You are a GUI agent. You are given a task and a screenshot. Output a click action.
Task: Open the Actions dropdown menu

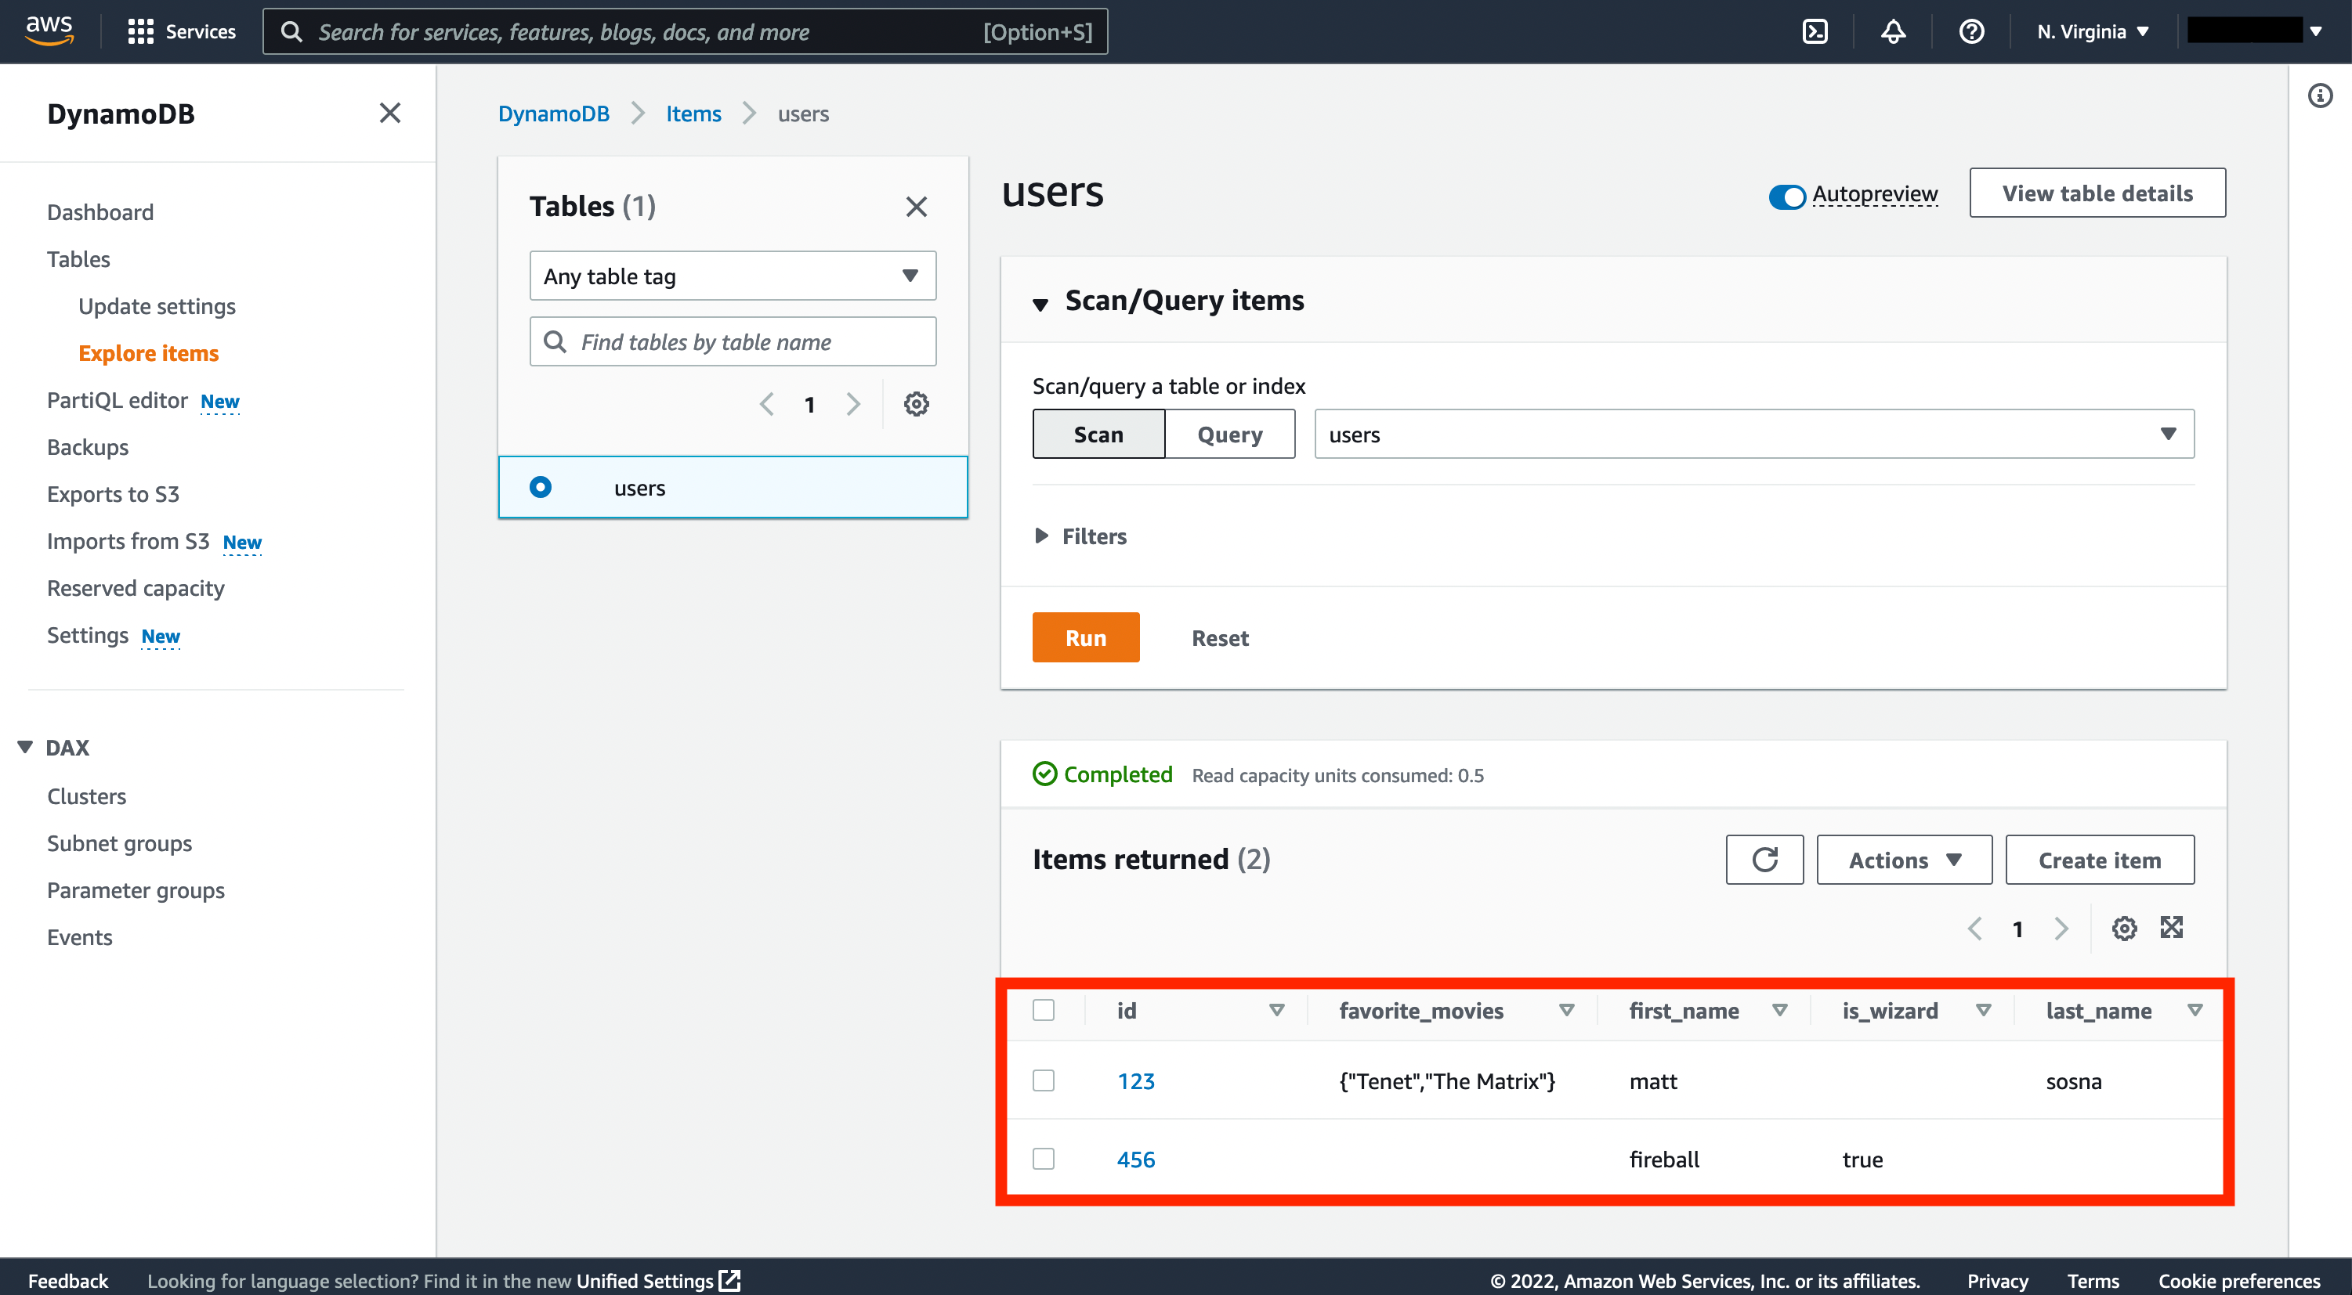click(1904, 860)
